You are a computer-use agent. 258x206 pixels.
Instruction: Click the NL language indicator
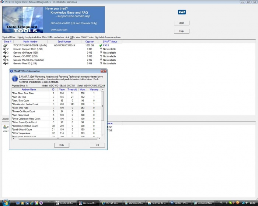coord(221,203)
